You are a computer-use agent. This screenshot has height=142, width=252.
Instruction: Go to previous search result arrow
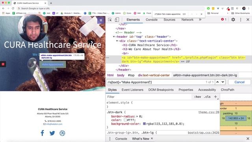pos(217,82)
